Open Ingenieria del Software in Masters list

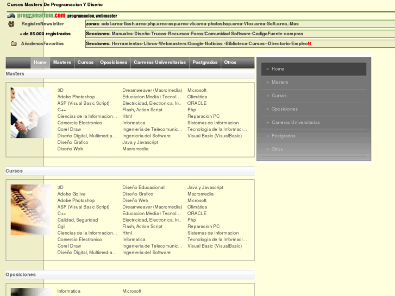point(146,136)
